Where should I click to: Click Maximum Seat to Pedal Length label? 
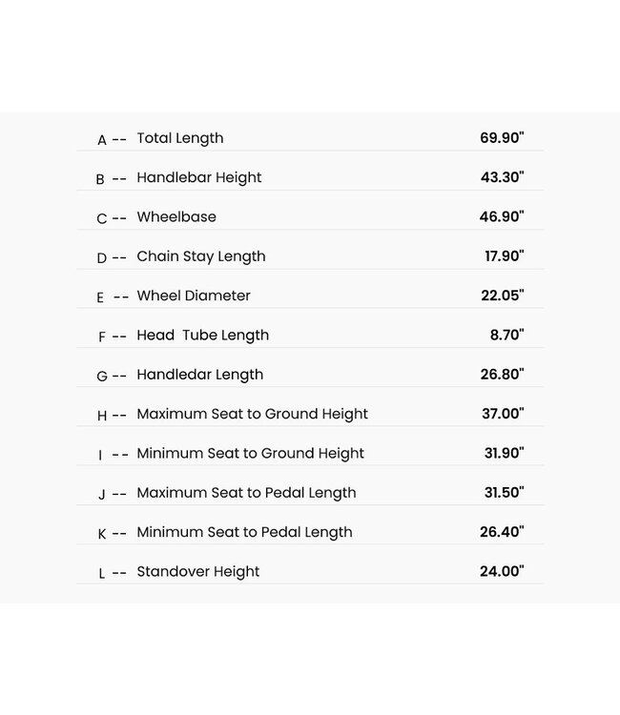pos(246,493)
